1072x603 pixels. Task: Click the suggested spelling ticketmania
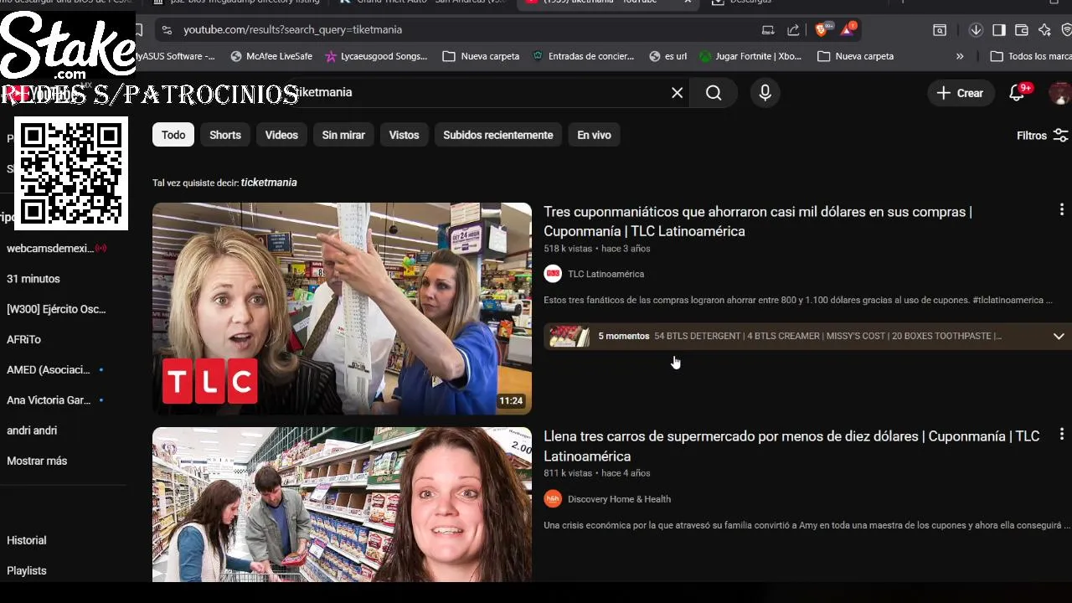pos(269,183)
